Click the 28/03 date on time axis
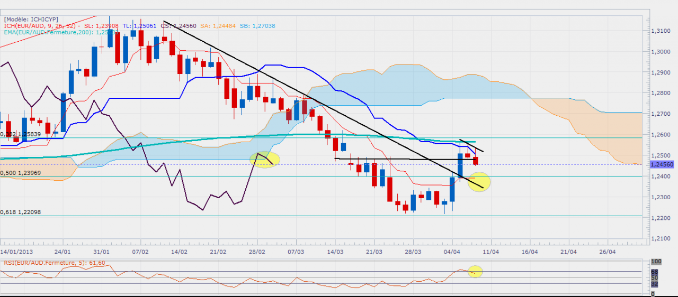The width and height of the screenshot is (678, 297). (x=413, y=252)
